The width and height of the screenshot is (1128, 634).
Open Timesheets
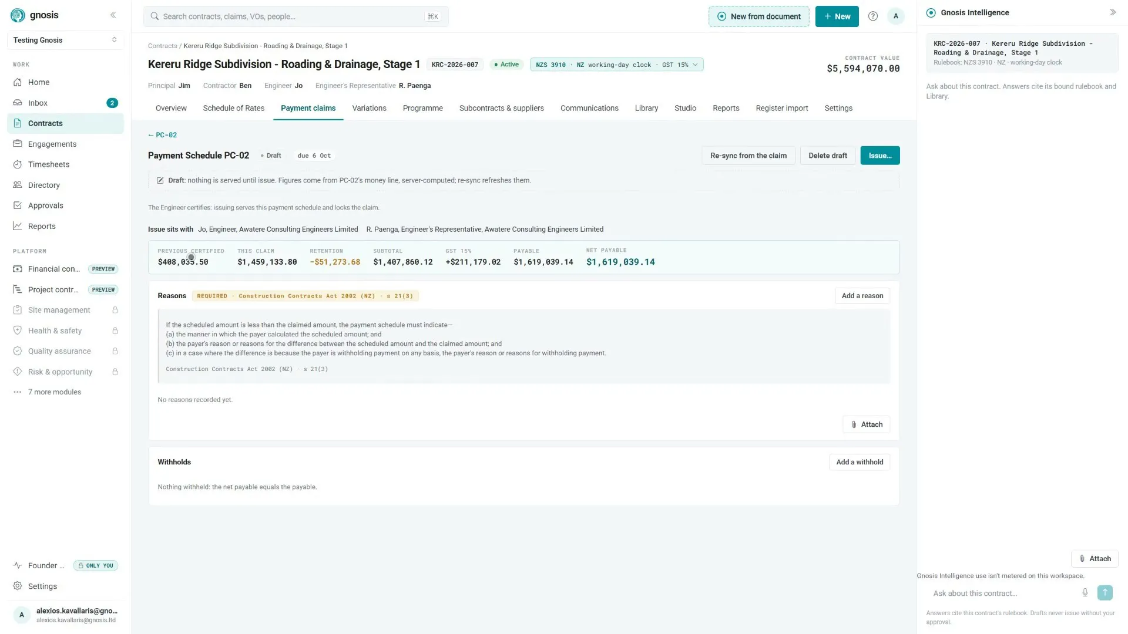coord(65,164)
